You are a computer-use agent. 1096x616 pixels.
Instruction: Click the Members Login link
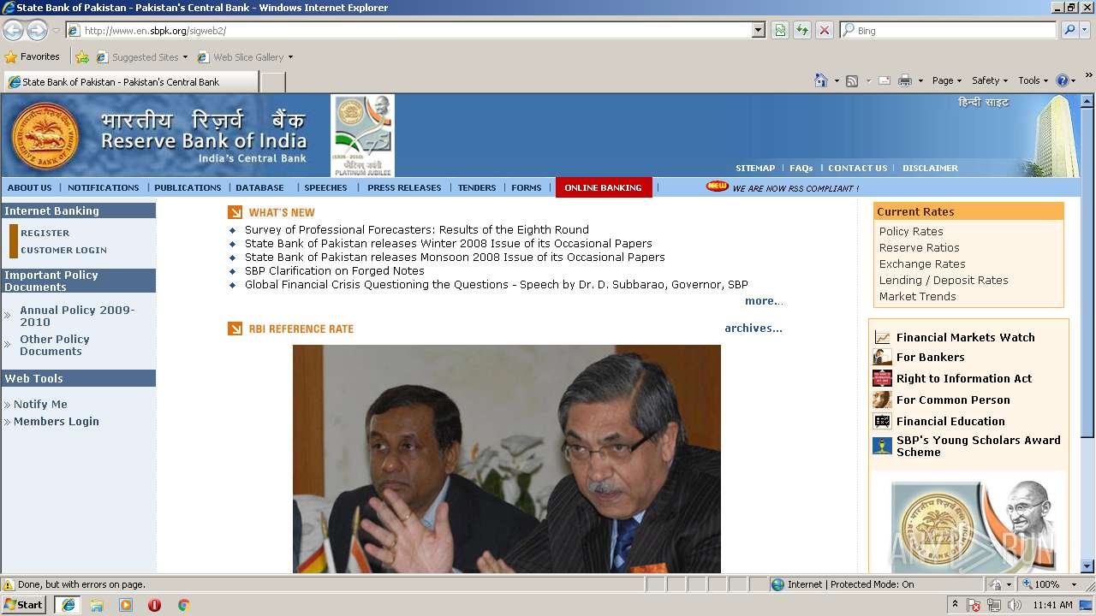click(57, 421)
